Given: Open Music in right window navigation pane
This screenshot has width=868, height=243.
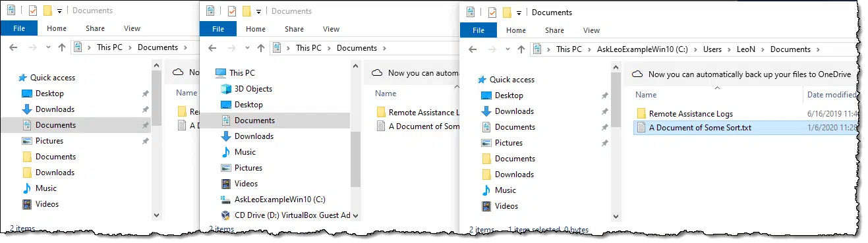Looking at the screenshot, I should (506, 190).
